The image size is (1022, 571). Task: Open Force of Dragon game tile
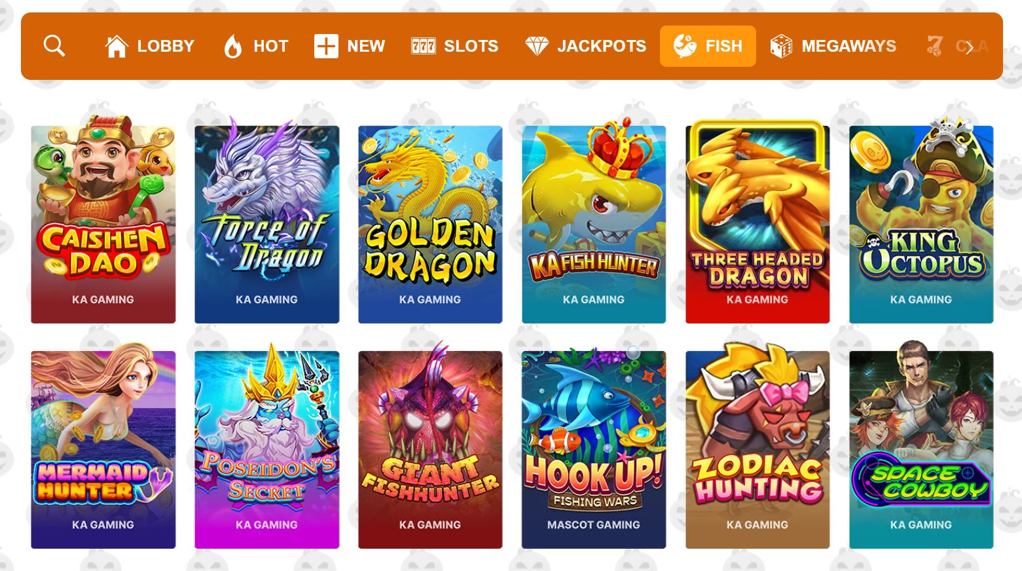pos(267,220)
